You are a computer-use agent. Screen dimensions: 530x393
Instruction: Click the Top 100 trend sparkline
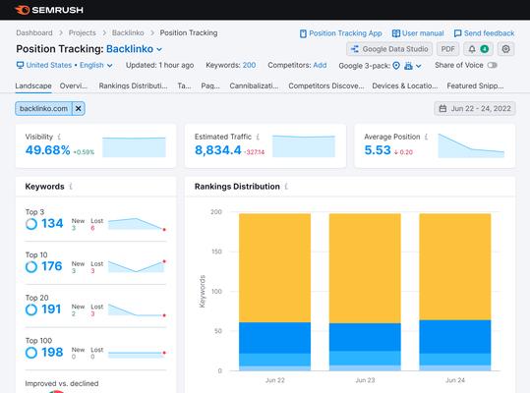click(x=137, y=354)
